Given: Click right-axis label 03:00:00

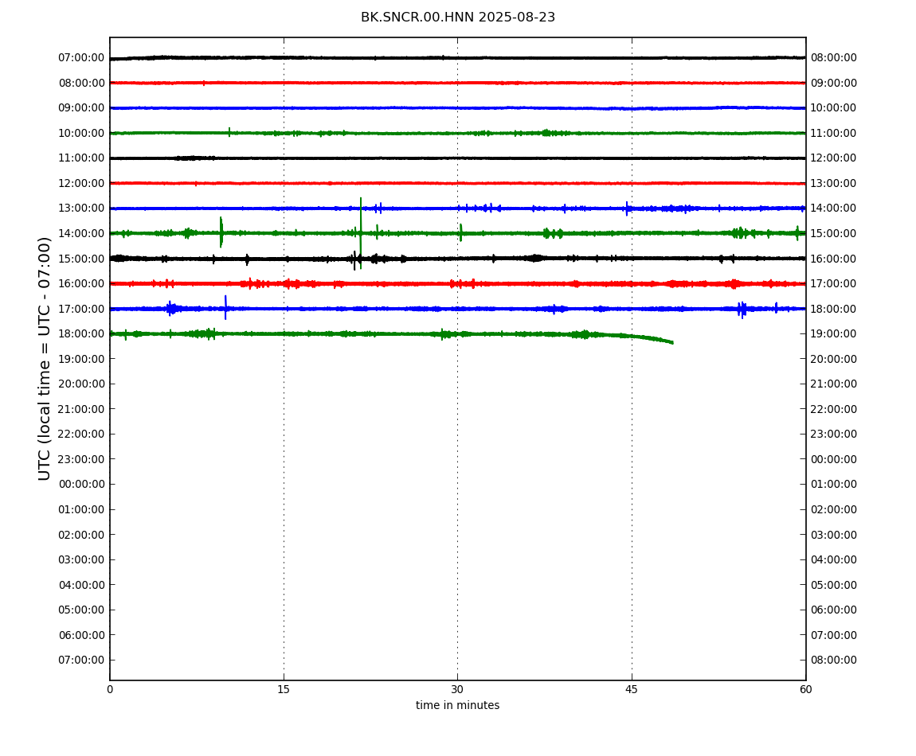Looking at the screenshot, I should pyautogui.click(x=834, y=535).
